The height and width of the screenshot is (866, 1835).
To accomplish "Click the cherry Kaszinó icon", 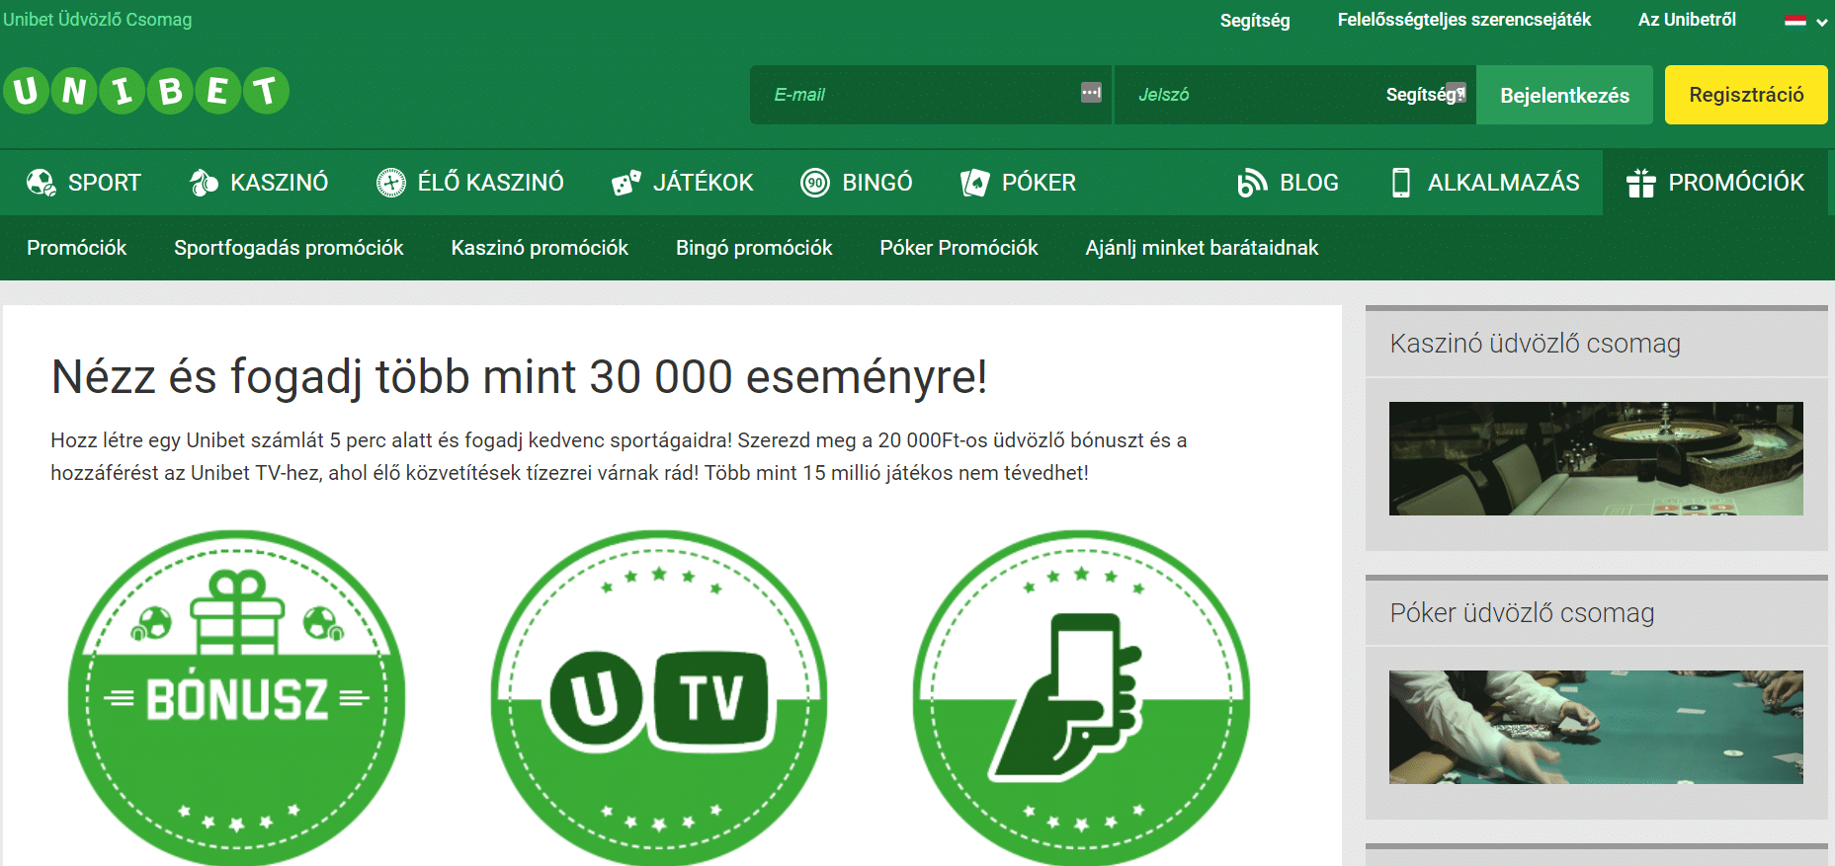I will pyautogui.click(x=204, y=183).
